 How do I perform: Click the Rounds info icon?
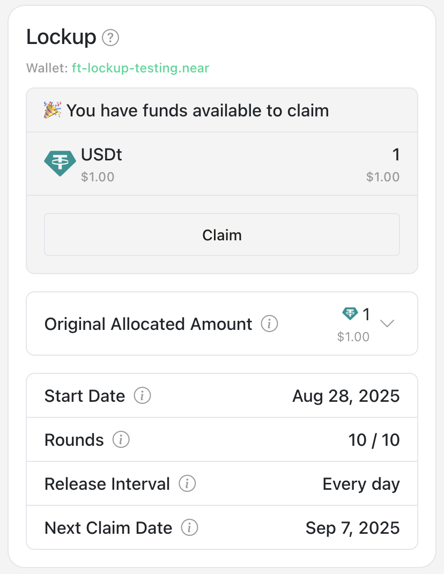click(121, 440)
